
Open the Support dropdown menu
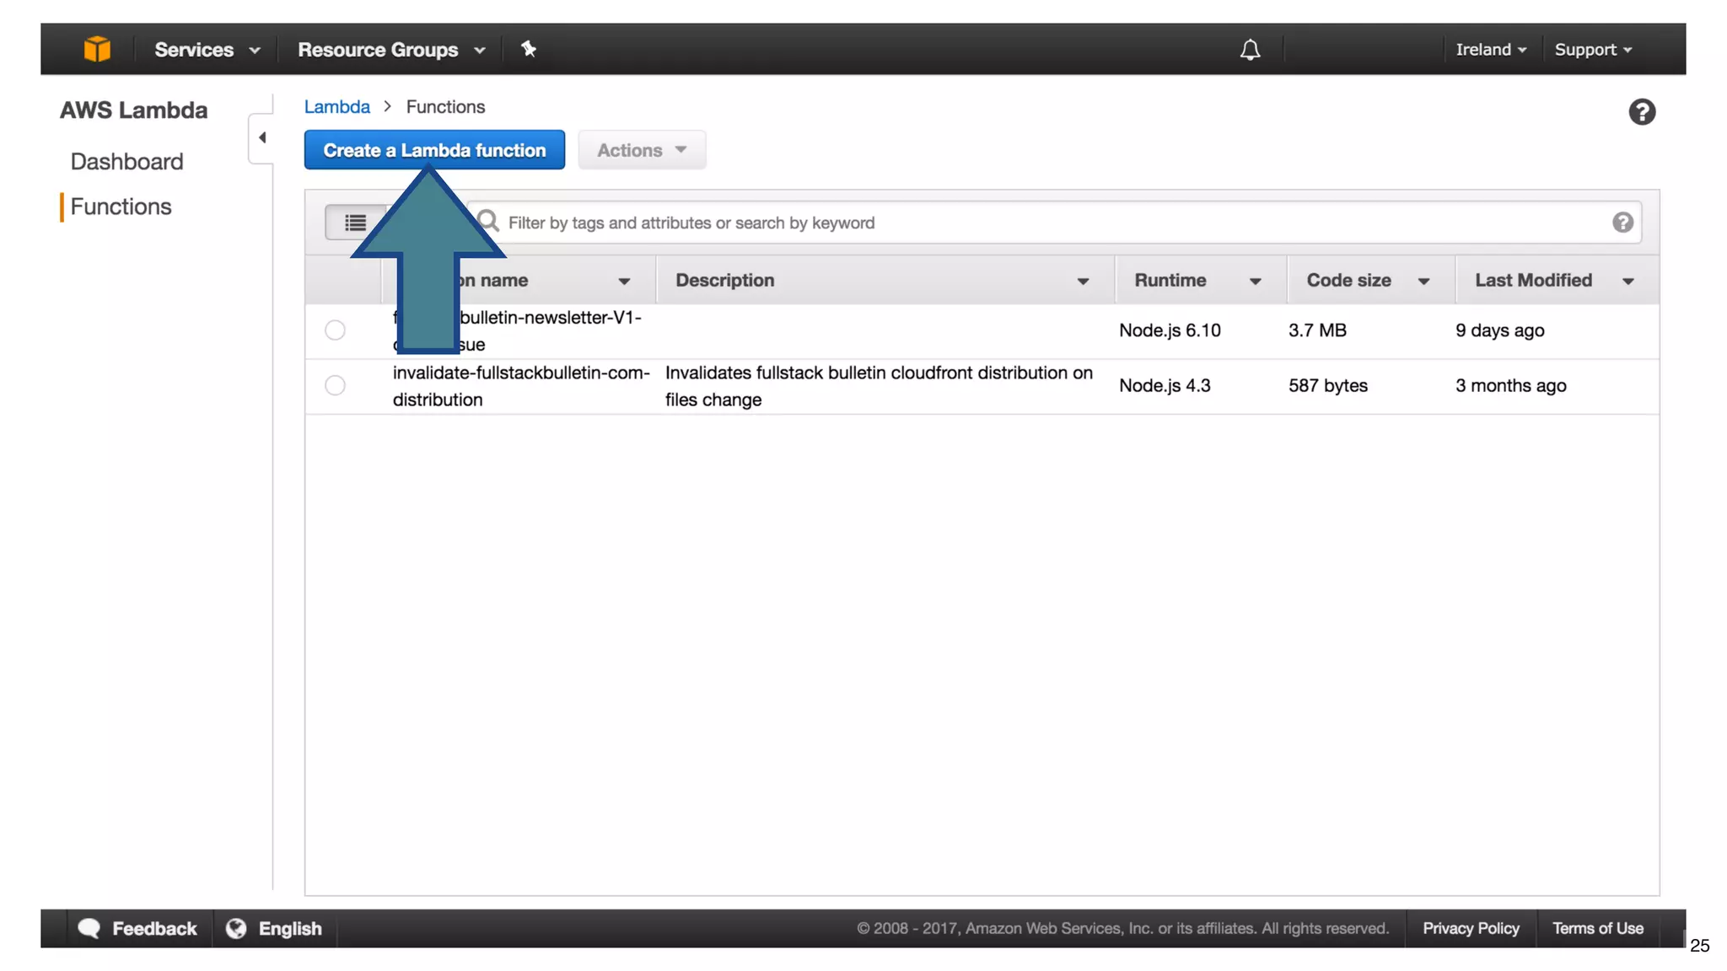coord(1593,50)
